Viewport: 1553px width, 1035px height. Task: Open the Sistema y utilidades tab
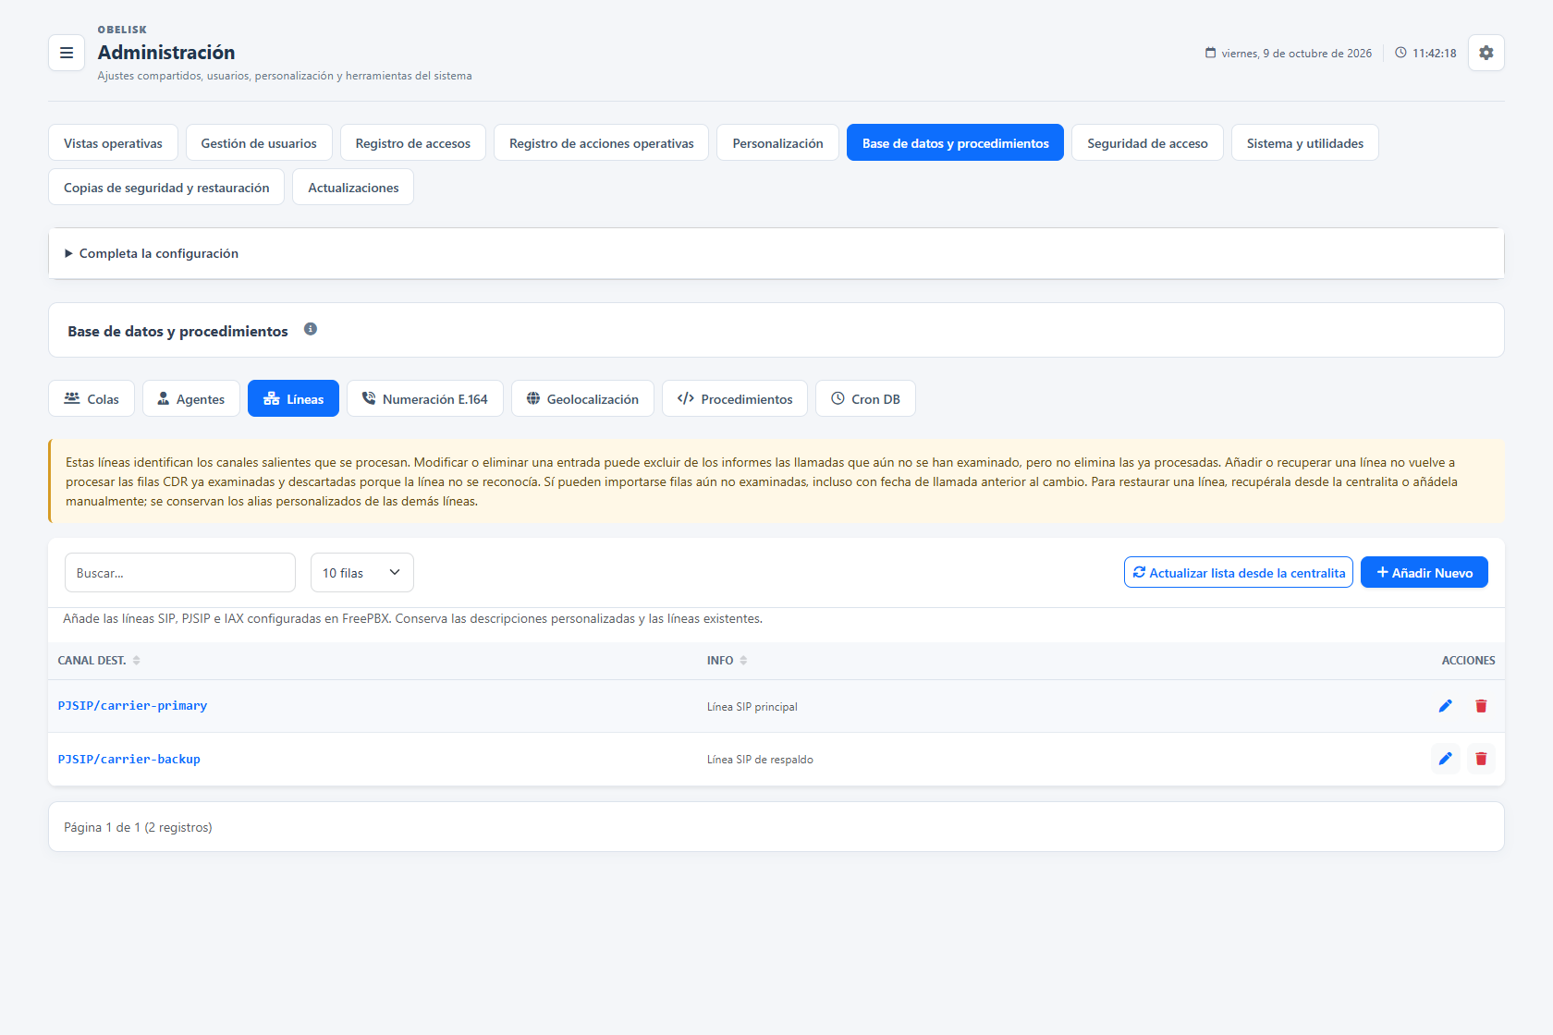click(1305, 143)
